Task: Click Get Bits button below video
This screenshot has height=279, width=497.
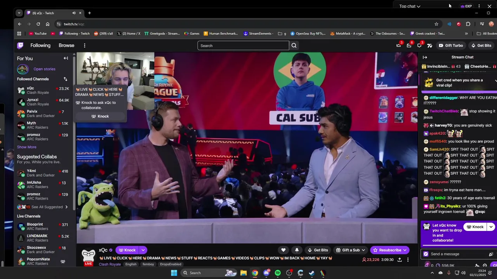Action: 318,250
